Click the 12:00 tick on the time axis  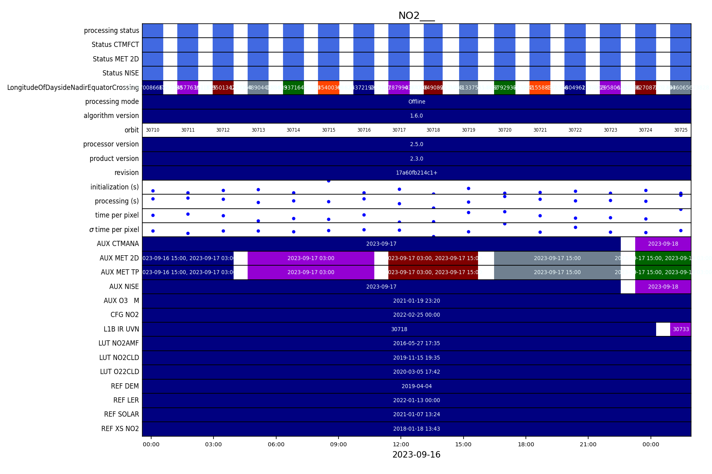tap(401, 444)
